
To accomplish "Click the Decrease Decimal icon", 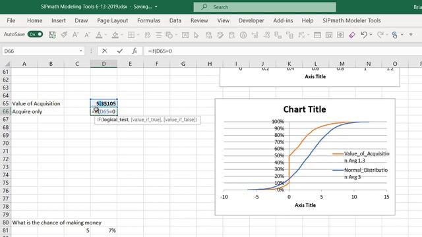I will [266, 35].
